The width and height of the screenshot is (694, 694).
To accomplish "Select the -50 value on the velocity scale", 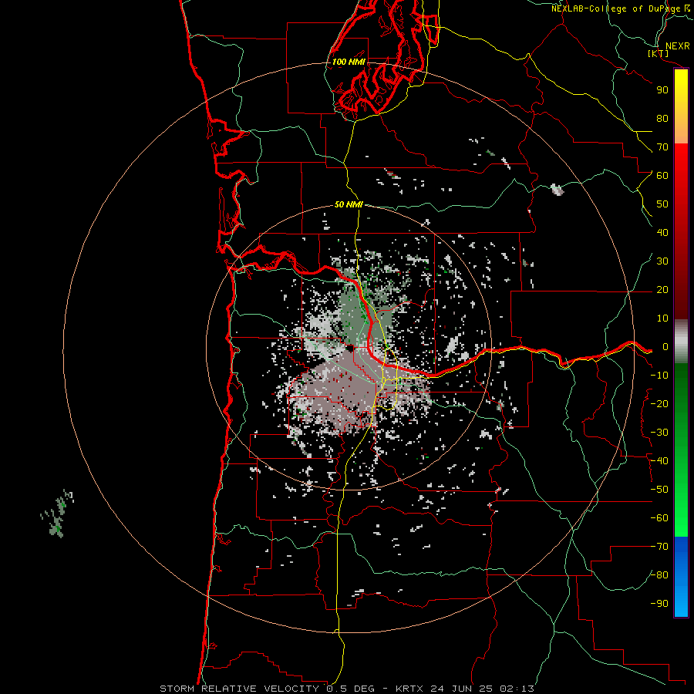I will pos(659,490).
